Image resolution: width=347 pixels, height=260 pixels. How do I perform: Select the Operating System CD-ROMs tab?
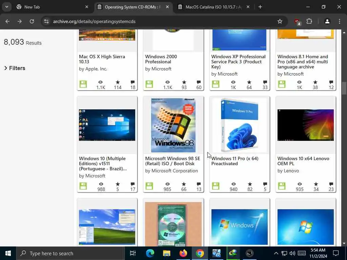click(x=133, y=7)
